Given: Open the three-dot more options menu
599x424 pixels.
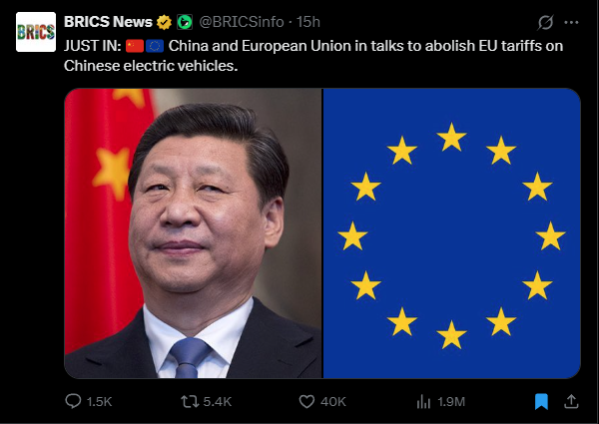Looking at the screenshot, I should (x=571, y=23).
